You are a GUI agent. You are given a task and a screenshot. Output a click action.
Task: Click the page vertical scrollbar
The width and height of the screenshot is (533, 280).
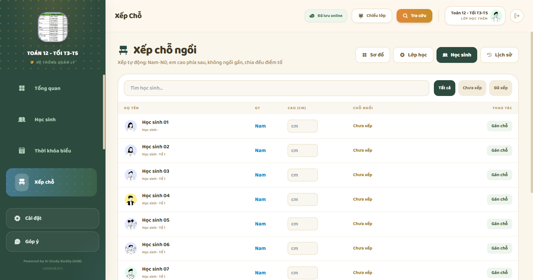[x=531, y=113]
